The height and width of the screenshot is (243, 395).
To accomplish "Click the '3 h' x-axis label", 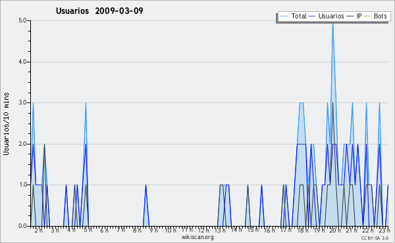I will 55,231.
